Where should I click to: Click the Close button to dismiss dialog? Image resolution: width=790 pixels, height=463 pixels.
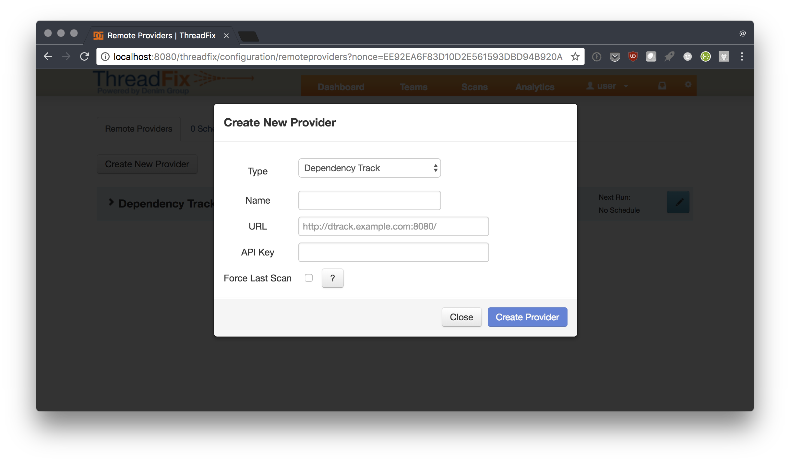pos(461,317)
